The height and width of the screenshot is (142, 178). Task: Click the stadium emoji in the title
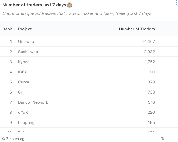(70, 5)
